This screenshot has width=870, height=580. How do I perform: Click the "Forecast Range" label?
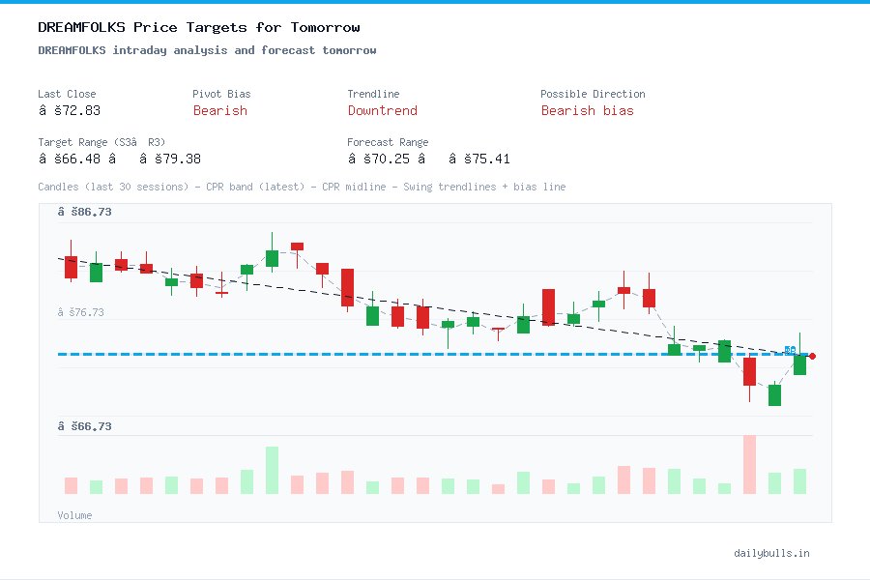388,142
